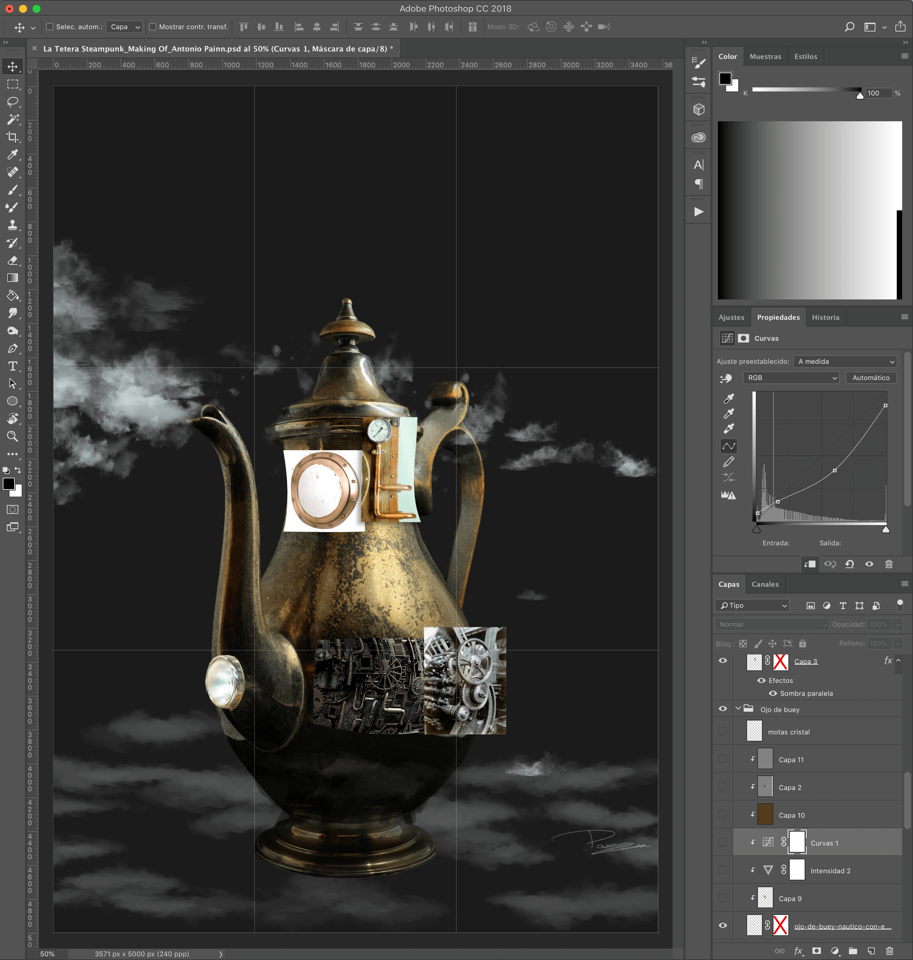Toggle Curves adjustment visibility eye in Properties
The width and height of the screenshot is (913, 960).
(869, 564)
